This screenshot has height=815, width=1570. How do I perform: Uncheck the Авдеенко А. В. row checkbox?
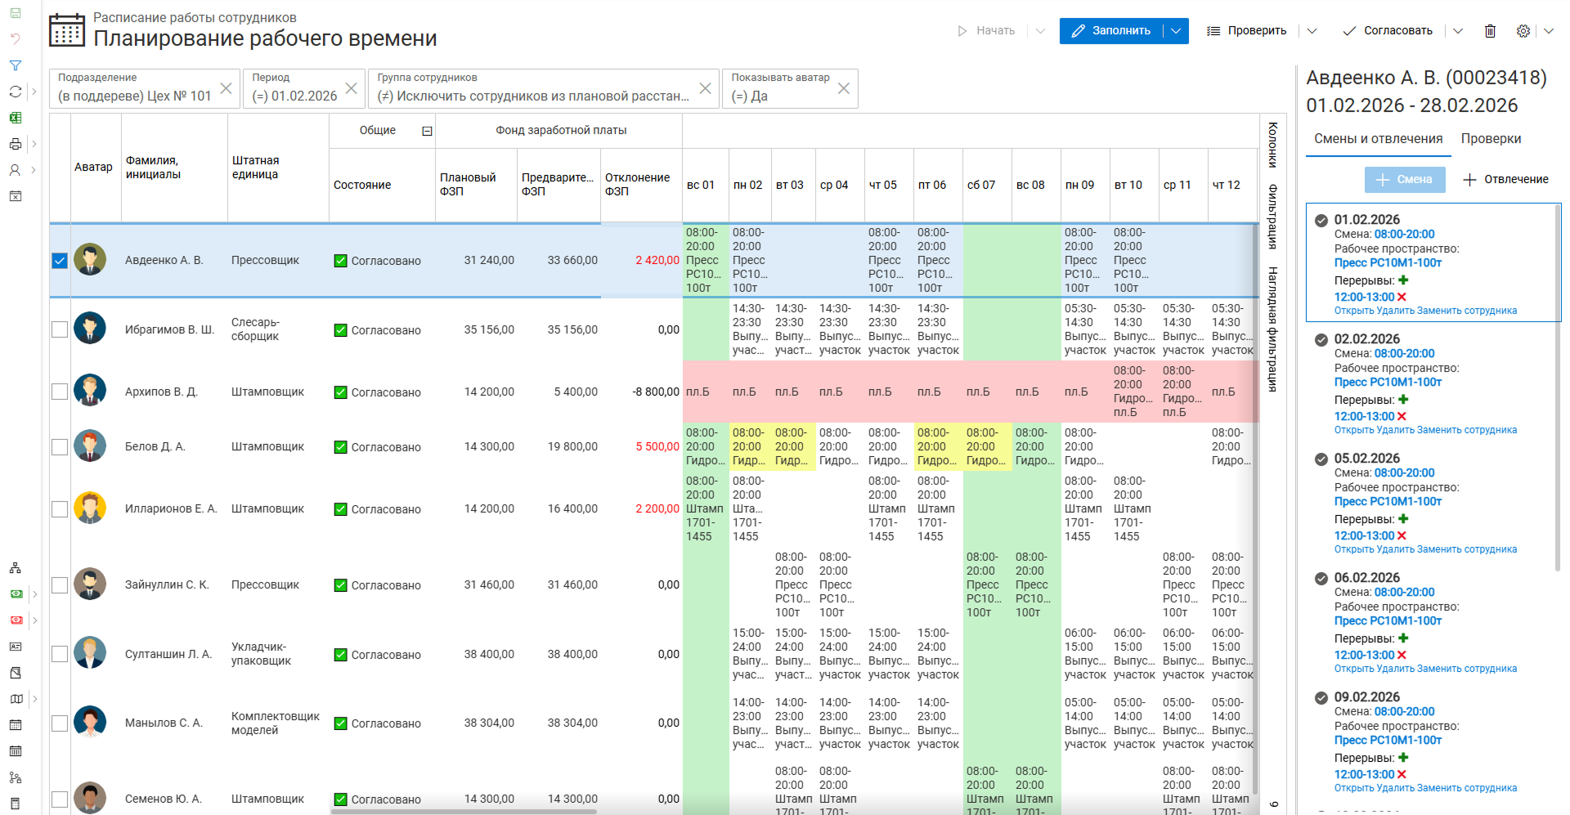coord(60,261)
